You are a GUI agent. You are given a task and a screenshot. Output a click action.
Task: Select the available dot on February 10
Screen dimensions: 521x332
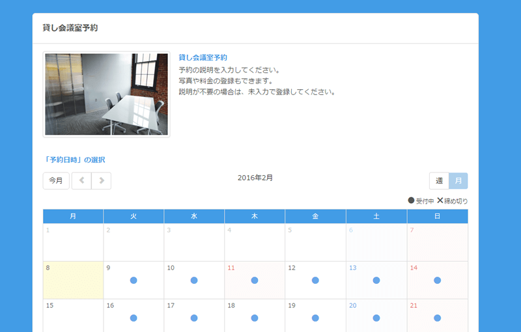coord(194,280)
